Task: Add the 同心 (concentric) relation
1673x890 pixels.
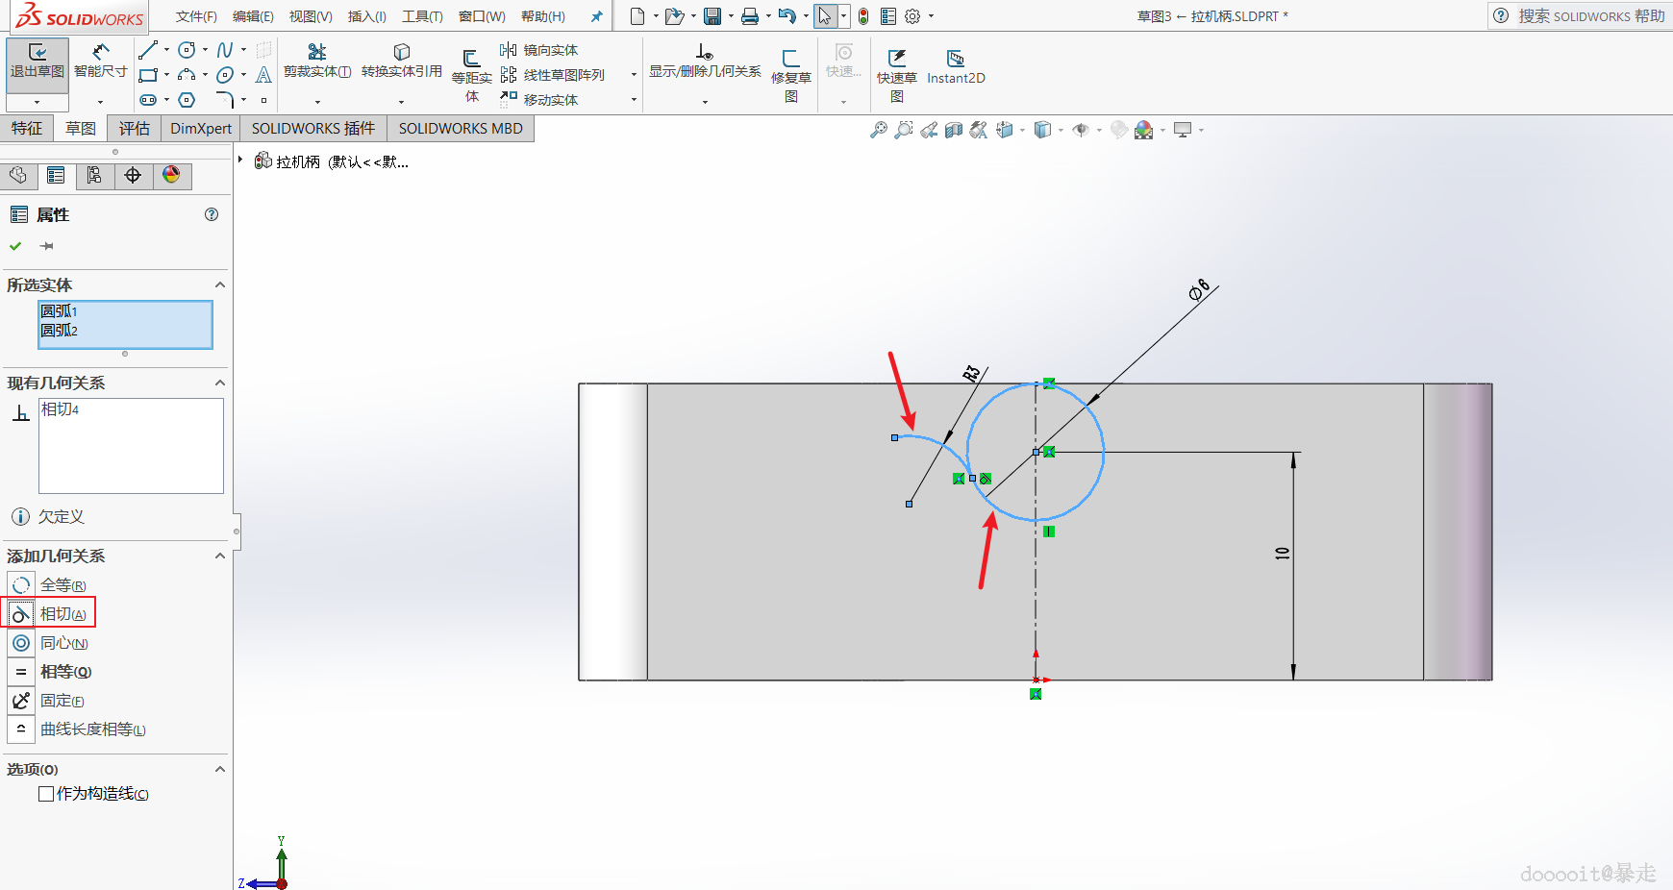Action: (x=63, y=643)
